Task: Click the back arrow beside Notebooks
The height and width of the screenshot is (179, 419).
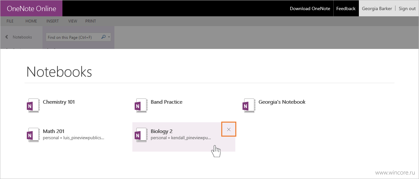Action: click(x=7, y=37)
